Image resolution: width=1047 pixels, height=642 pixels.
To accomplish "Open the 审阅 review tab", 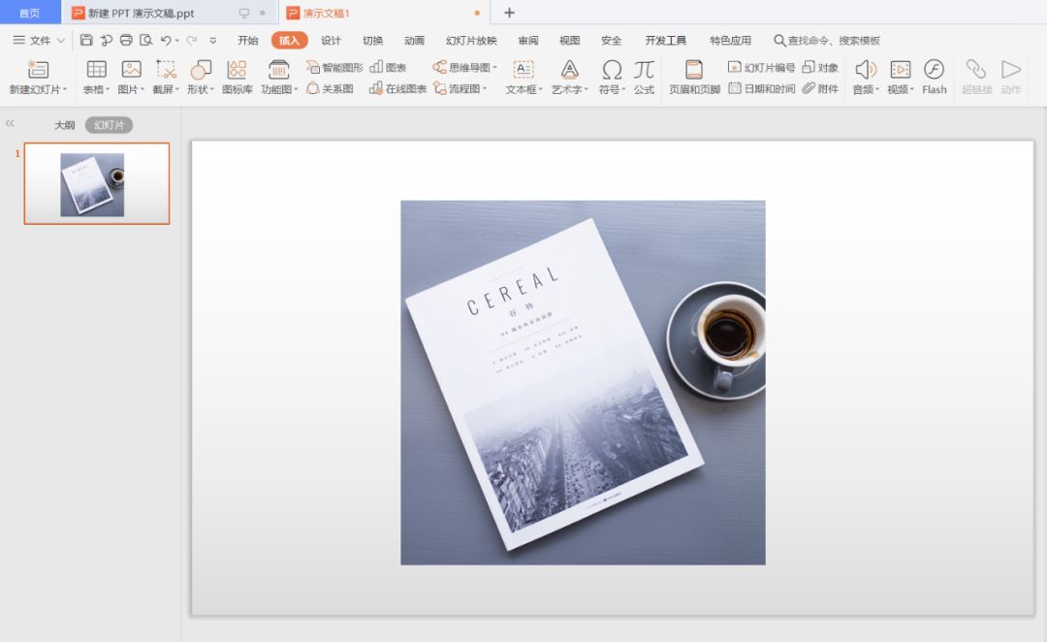I will 528,40.
